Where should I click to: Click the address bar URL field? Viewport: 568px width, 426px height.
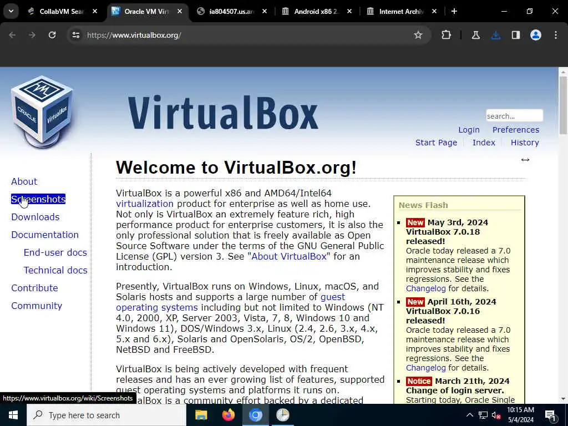coord(246,35)
